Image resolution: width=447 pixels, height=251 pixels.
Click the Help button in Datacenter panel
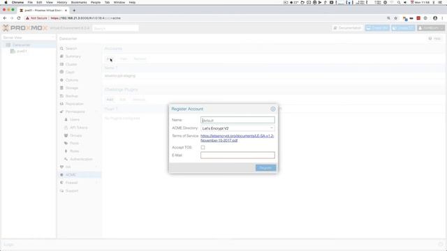pos(434,39)
